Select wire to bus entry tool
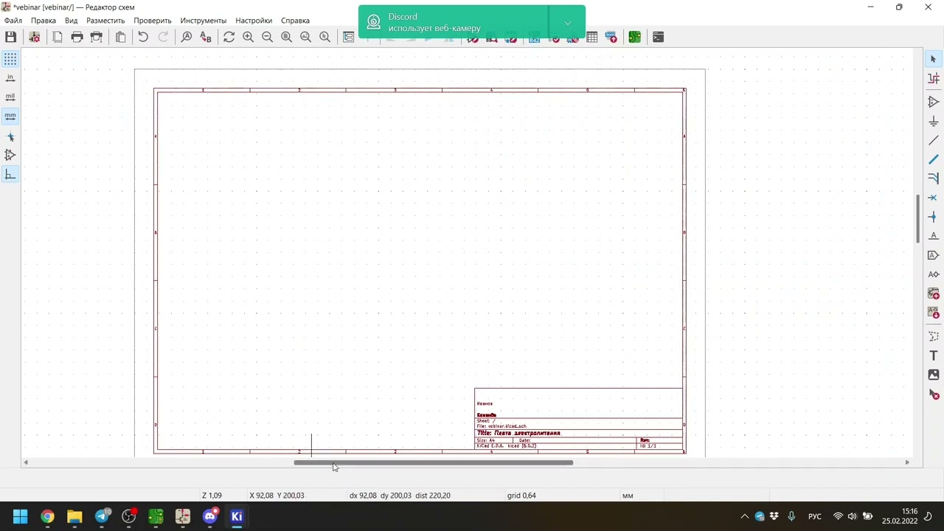Screen dimensions: 944x531 pyautogui.click(x=933, y=178)
